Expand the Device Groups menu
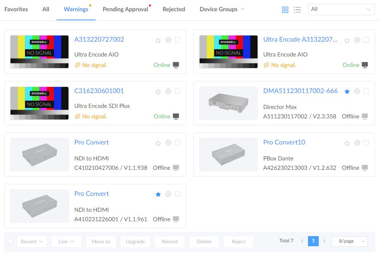Viewport: 380px width, 256px height. tap(222, 9)
